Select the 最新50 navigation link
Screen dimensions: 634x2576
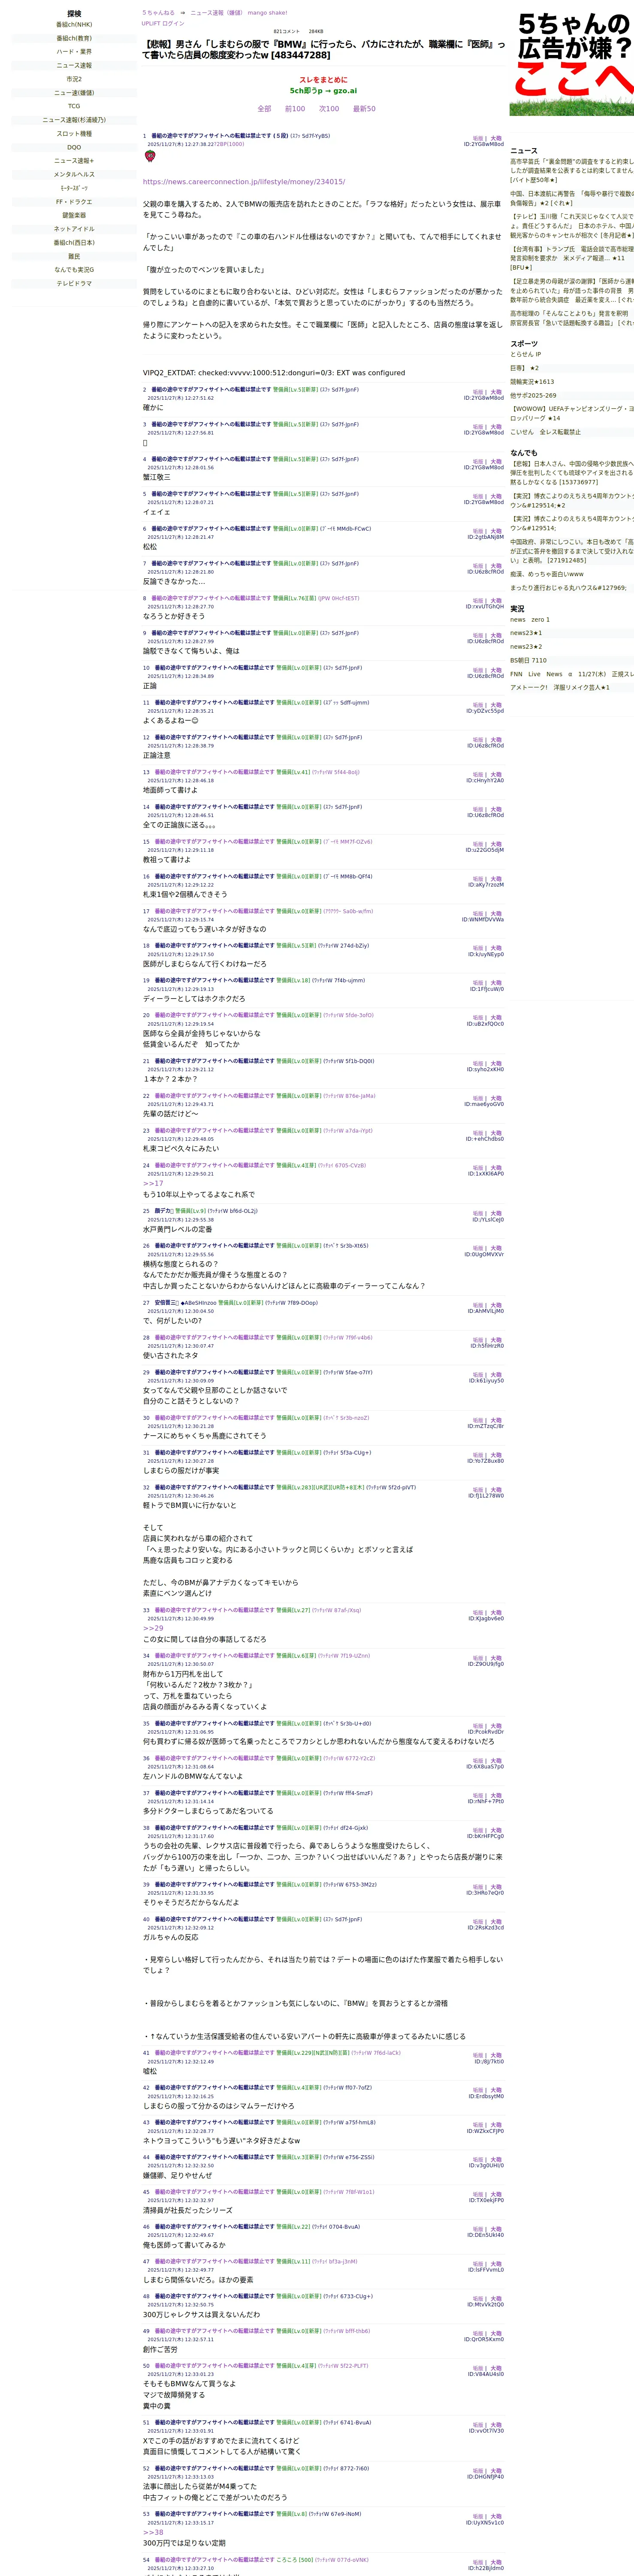point(365,109)
